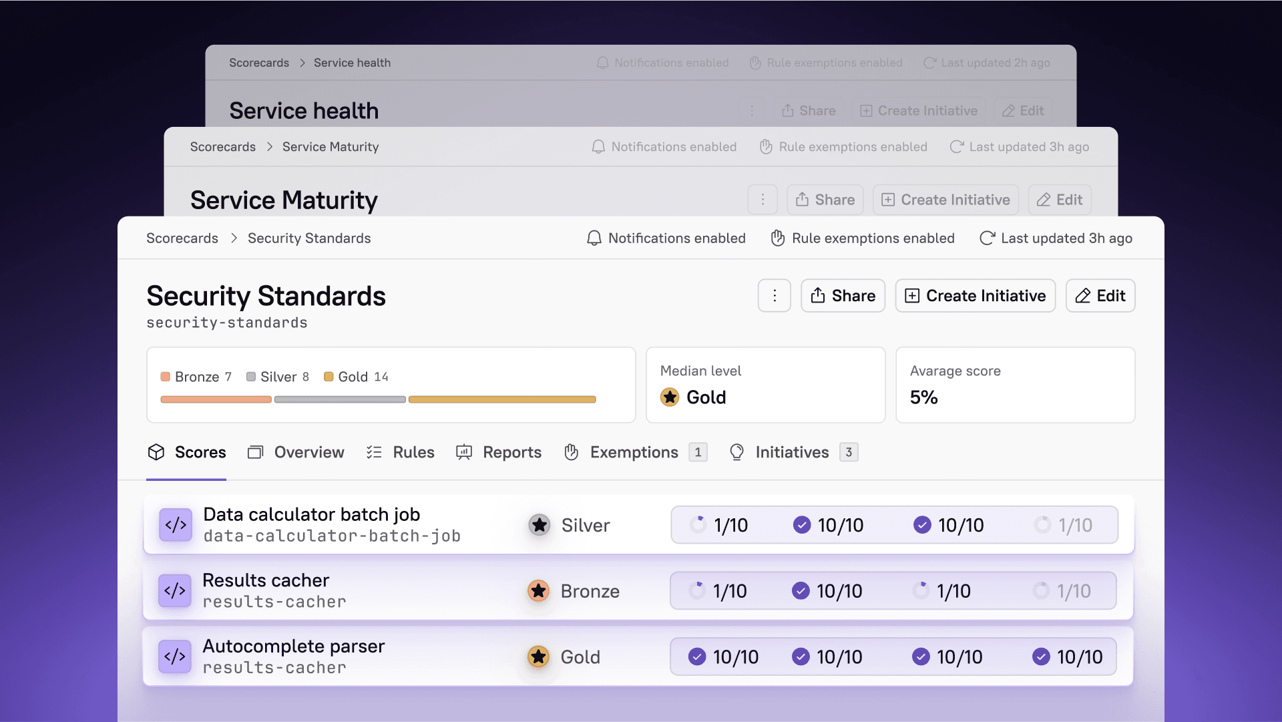Click the Silver medal badge on Data calculator batch job

click(x=539, y=525)
